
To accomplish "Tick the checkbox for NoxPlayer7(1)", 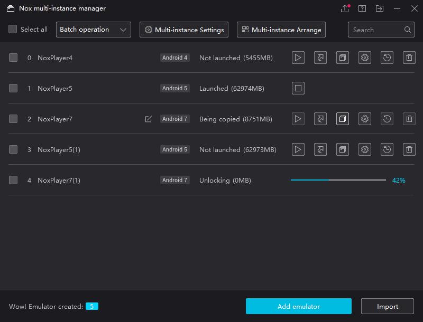I will (13, 180).
